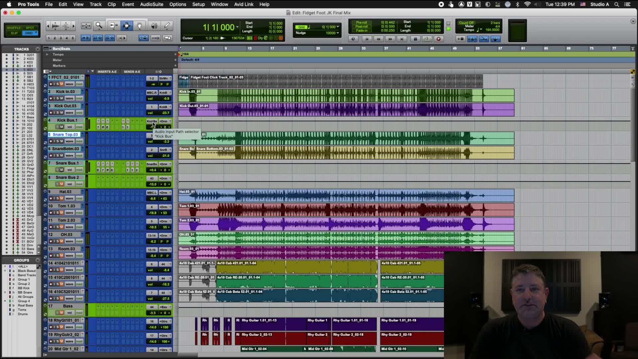Click the Pre-roll button
Viewport: 638px width, 359px height.
361,23
